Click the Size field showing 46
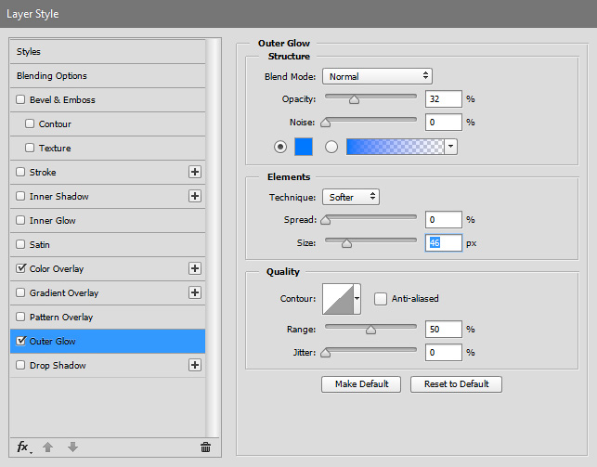The image size is (597, 467). tap(444, 243)
